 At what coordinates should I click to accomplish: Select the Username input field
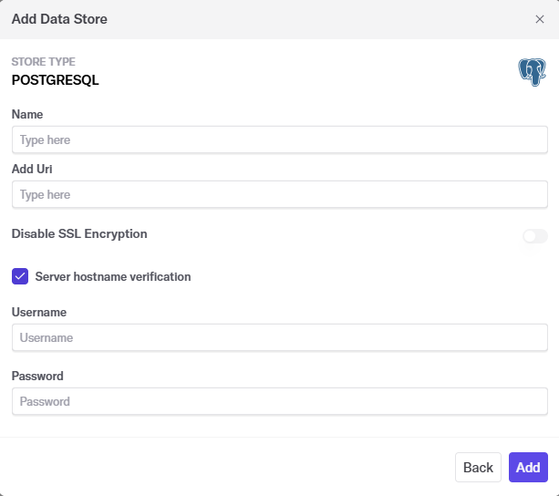279,337
